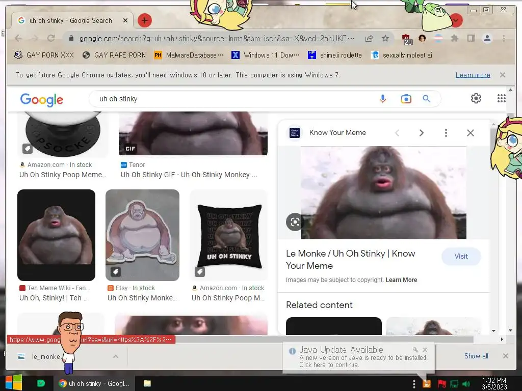Dismiss the Chrome update notice bar
Viewport: 522px width, 391px height.
pos(503,75)
